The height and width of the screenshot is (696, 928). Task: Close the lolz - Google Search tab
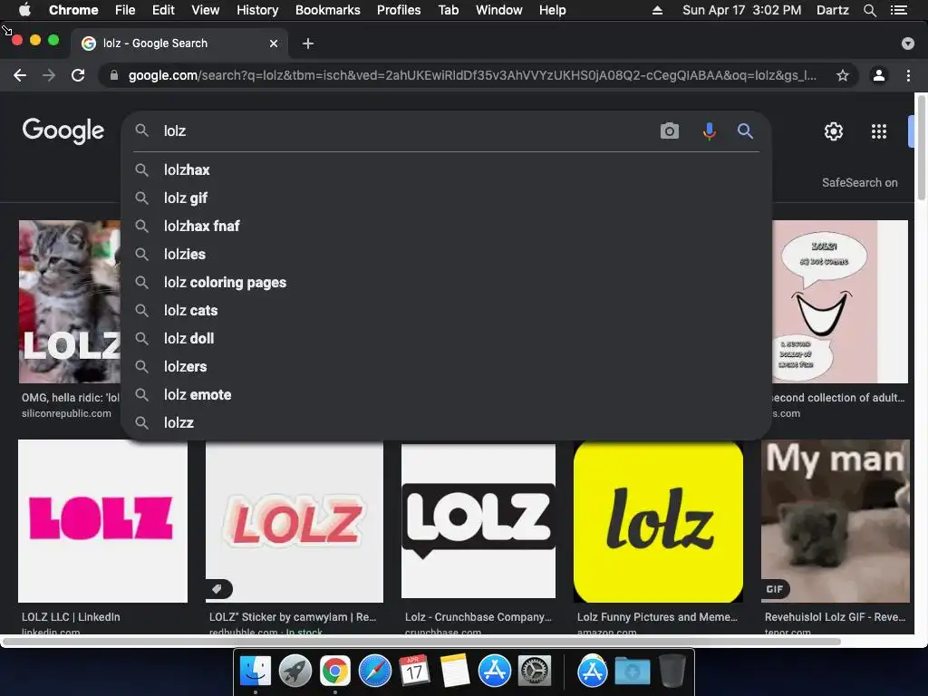point(274,43)
